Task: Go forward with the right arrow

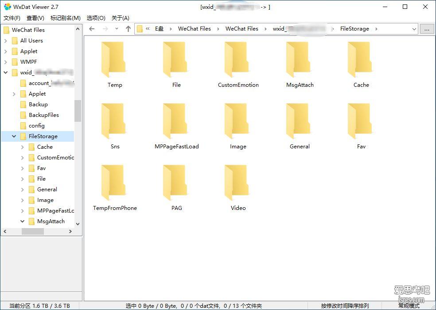Action: pos(105,29)
